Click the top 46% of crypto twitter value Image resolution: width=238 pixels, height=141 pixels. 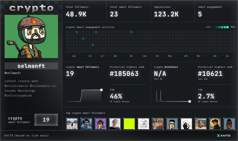(116, 96)
